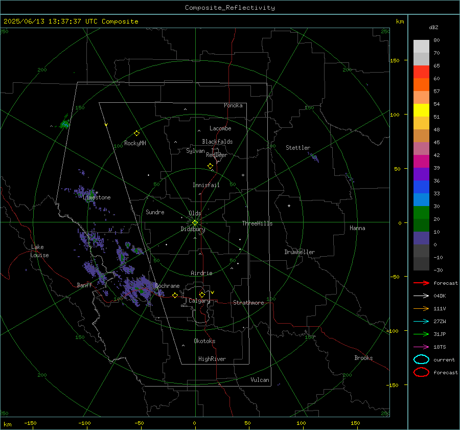This screenshot has height=430, width=460.
Task: Click the white cross marker west of Hanna
Action: point(289,206)
